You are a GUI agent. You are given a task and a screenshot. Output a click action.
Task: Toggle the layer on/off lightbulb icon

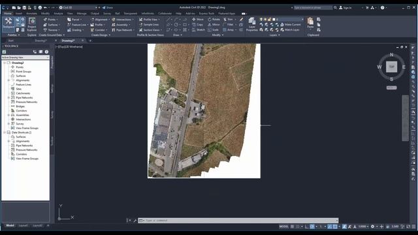(x=261, y=20)
